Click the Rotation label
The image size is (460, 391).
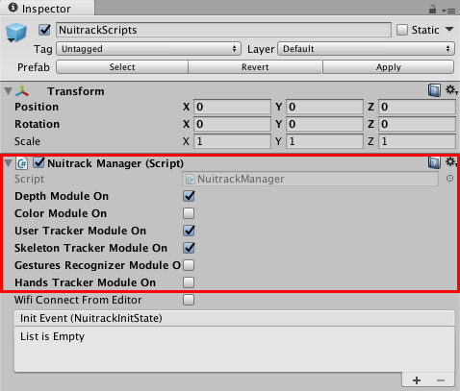coord(37,124)
